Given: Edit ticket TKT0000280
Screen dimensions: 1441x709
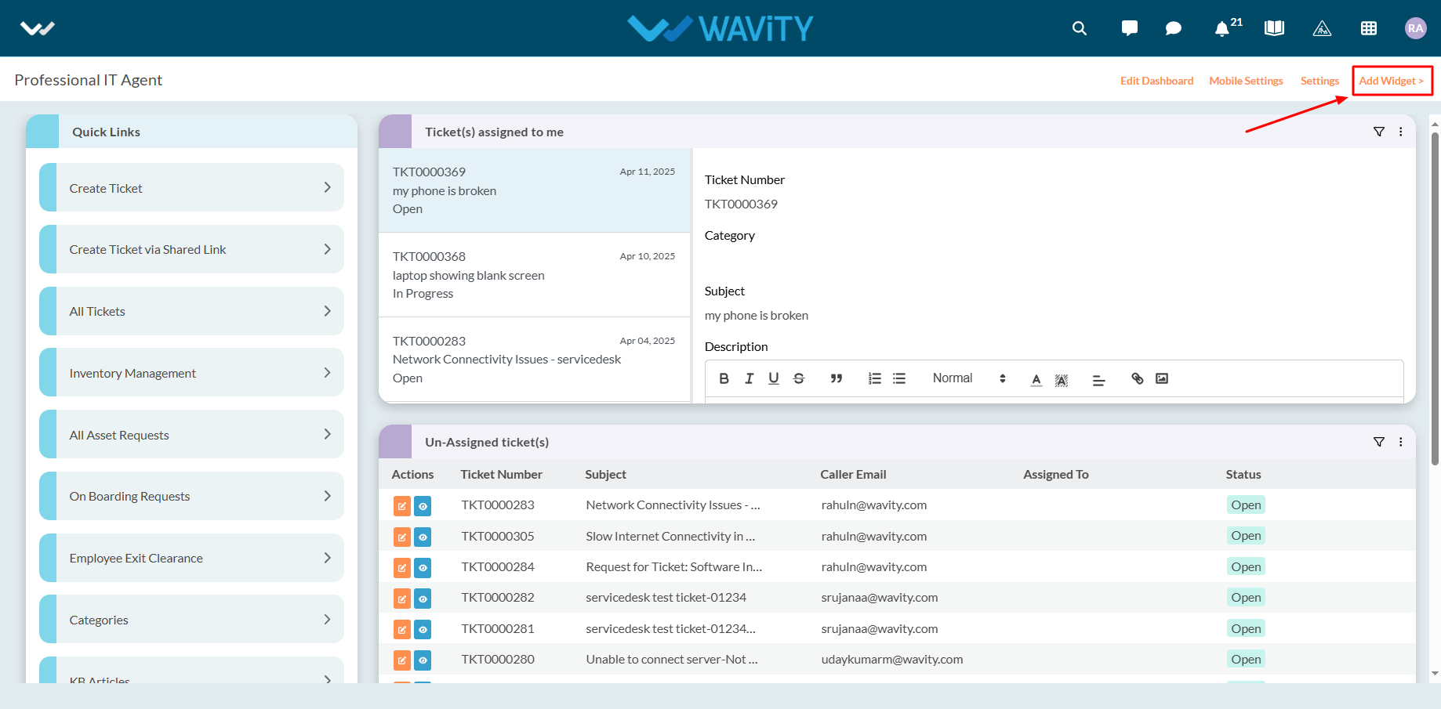Looking at the screenshot, I should (401, 660).
